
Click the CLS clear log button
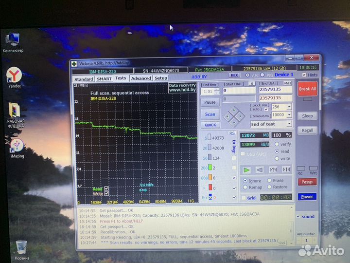(282, 243)
